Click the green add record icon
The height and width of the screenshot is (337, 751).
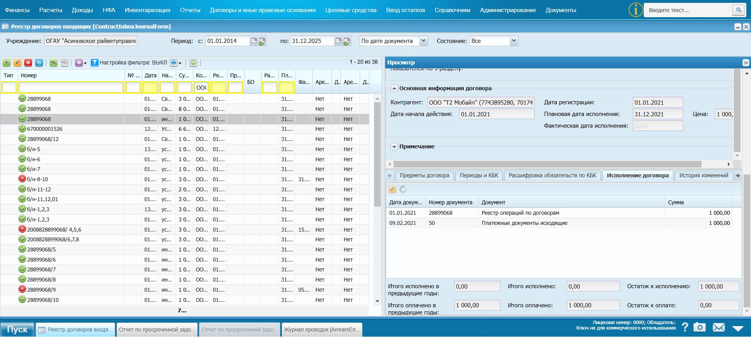pyautogui.click(x=7, y=63)
